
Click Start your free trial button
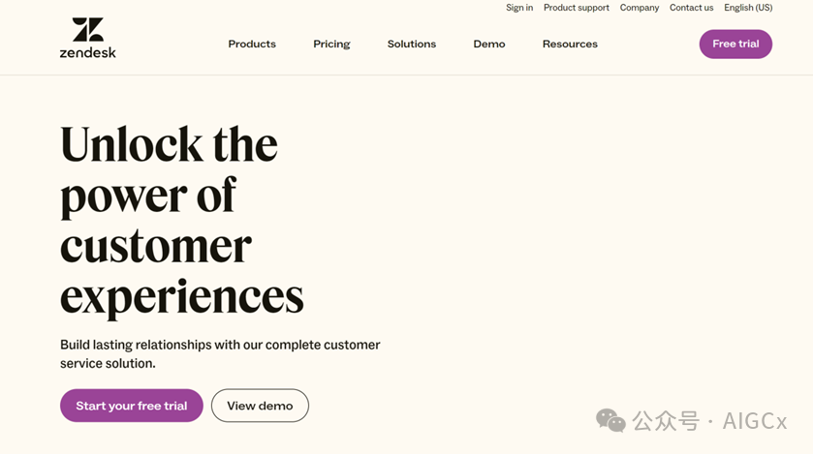click(132, 406)
